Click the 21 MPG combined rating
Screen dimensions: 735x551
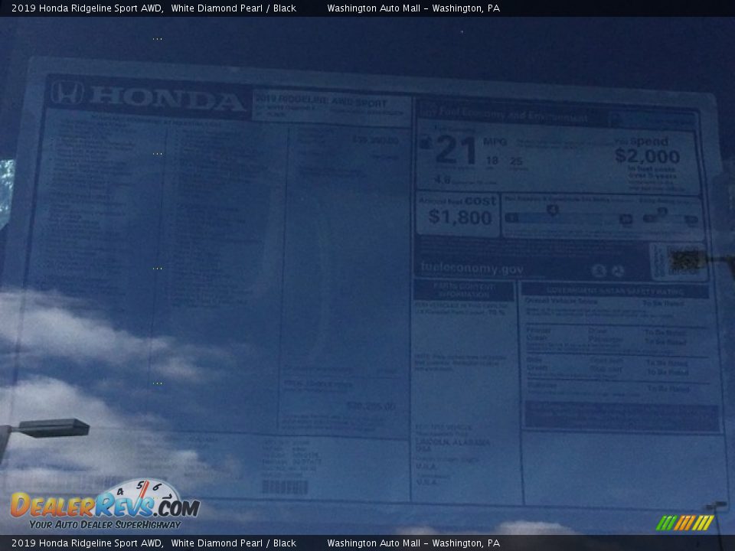click(456, 151)
